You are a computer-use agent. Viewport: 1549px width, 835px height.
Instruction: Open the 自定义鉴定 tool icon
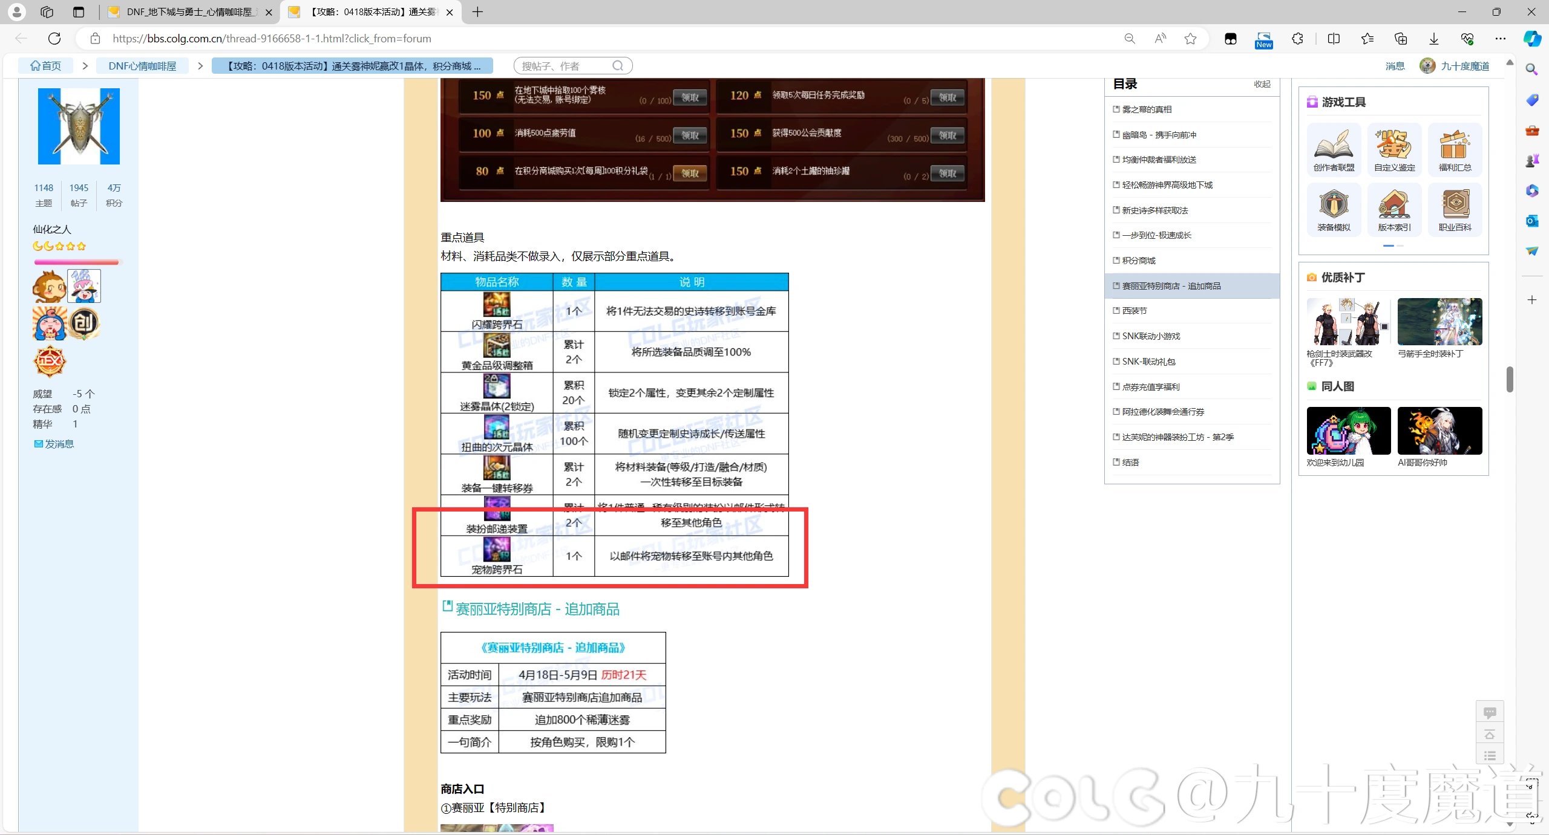[1394, 150]
